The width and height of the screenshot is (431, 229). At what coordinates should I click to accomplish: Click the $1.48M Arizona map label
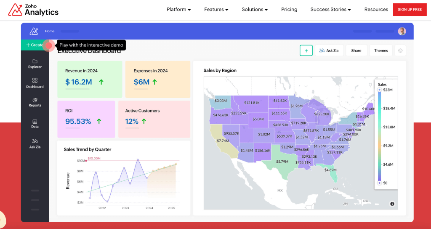pyautogui.click(x=247, y=151)
